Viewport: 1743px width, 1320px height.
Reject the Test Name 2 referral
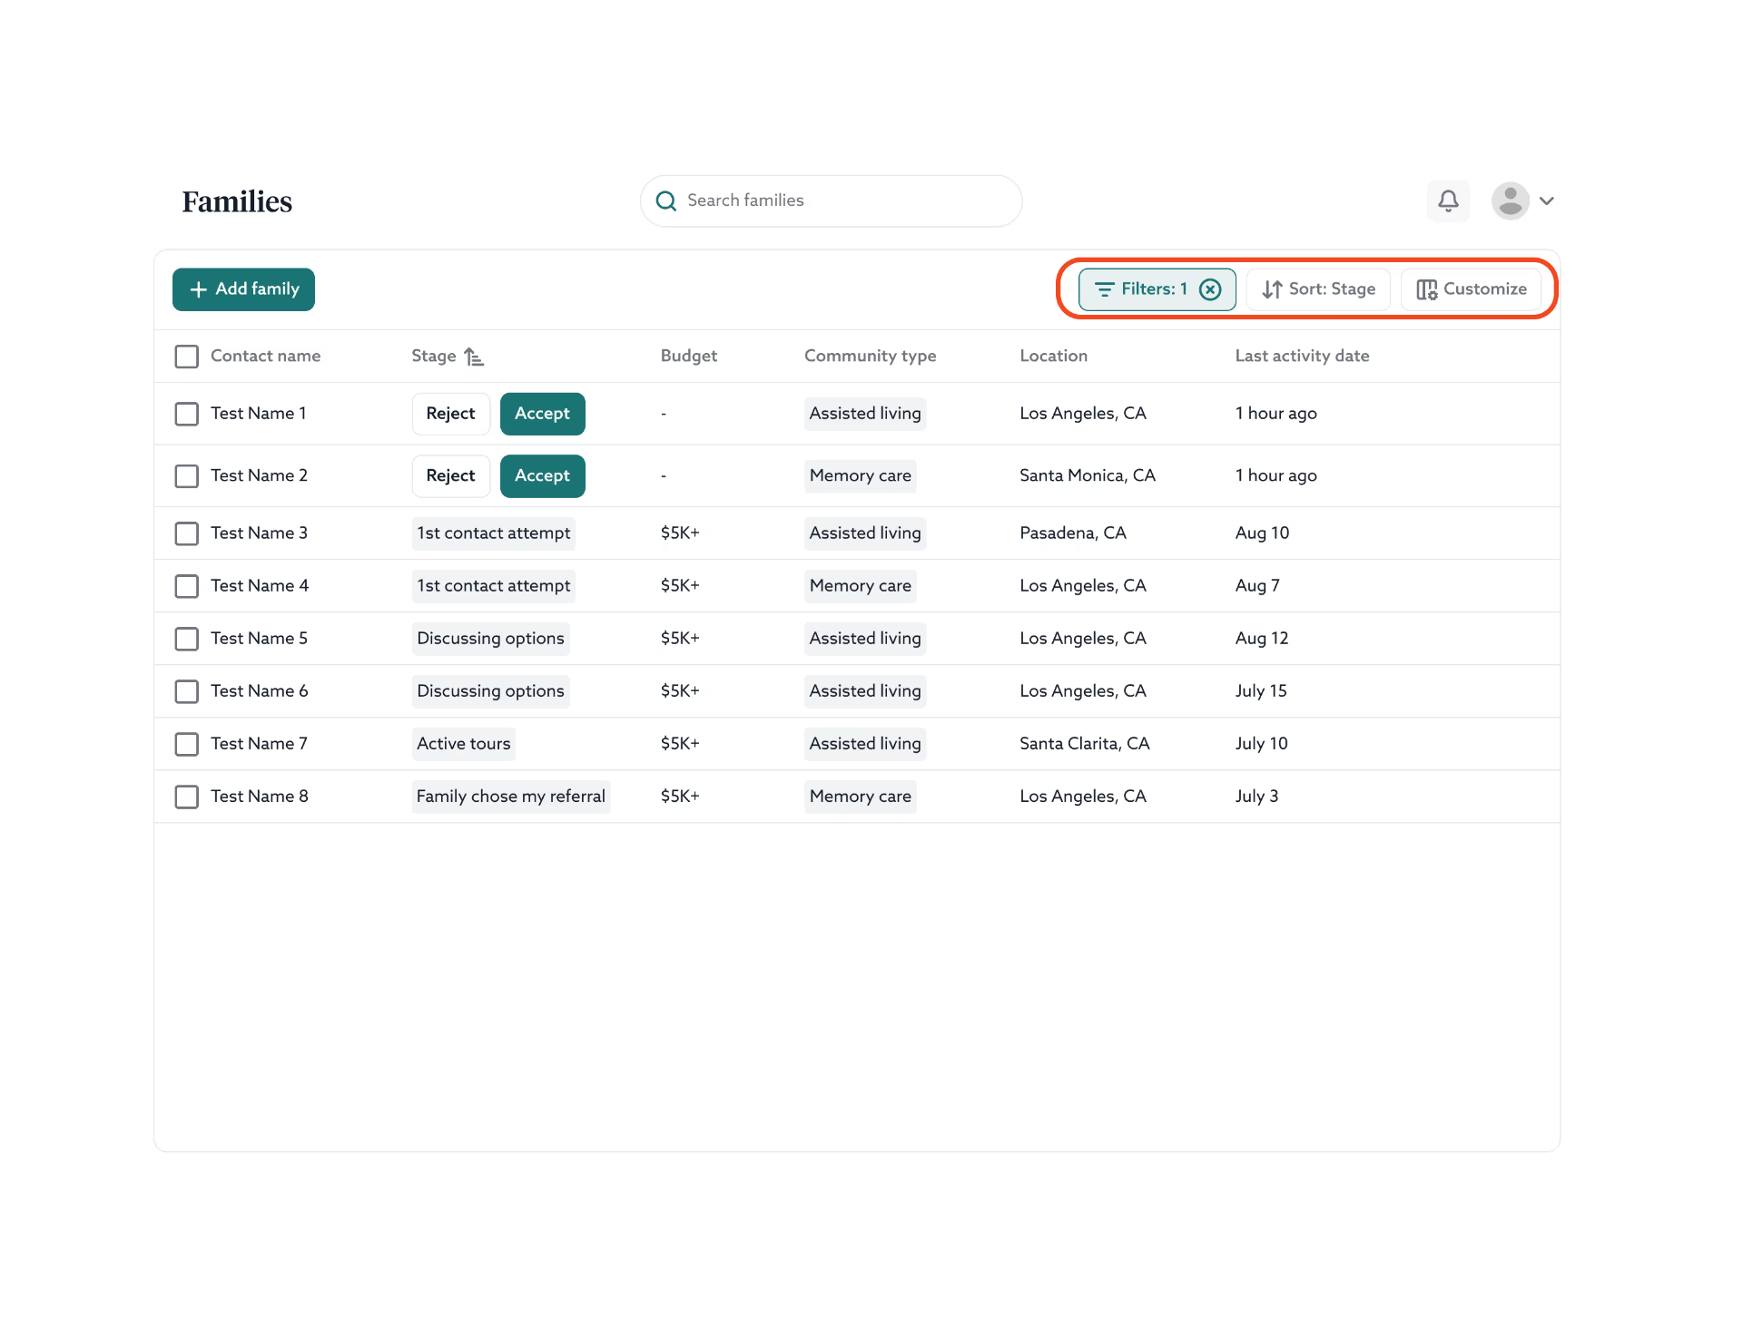point(451,476)
